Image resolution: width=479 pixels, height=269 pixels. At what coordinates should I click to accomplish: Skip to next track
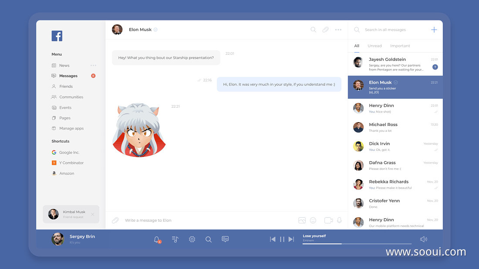tap(291, 239)
